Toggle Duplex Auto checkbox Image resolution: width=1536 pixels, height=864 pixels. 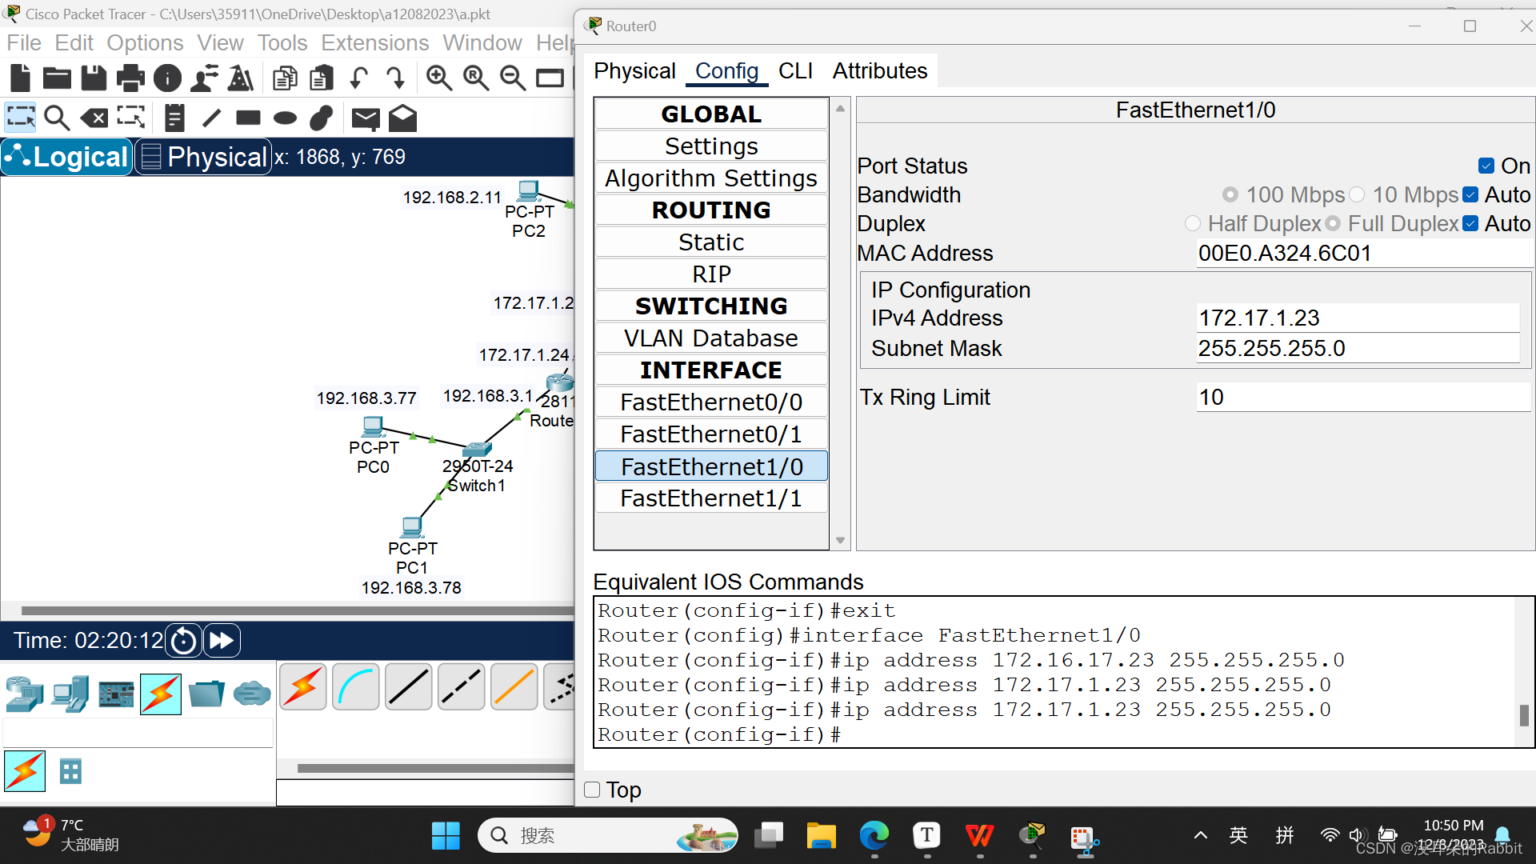[x=1470, y=223]
